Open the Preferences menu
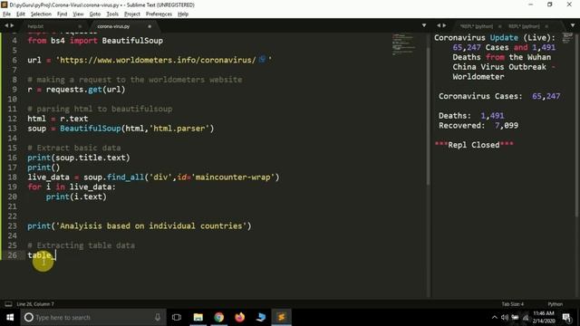This screenshot has width=580, height=326. pos(159,14)
